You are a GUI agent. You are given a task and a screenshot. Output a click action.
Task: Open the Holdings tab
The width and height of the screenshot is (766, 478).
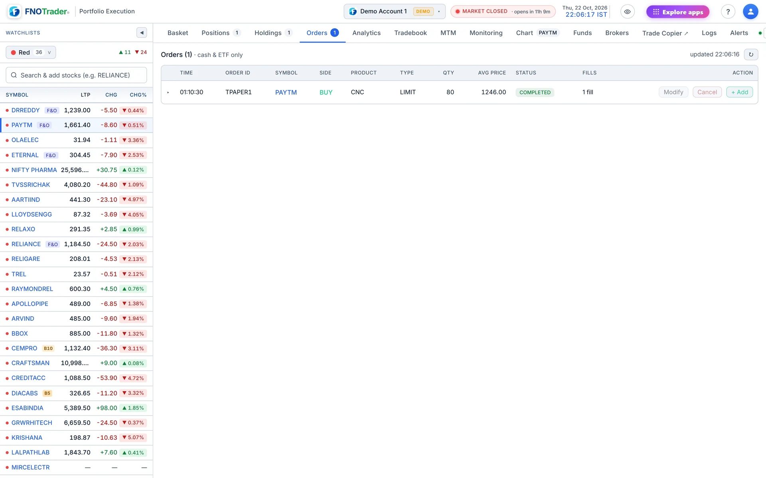[273, 33]
